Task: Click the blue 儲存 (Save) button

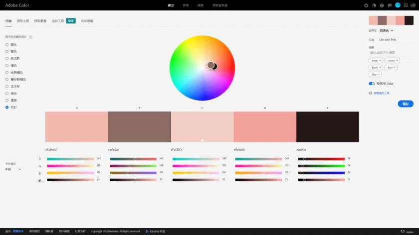Action: tap(405, 104)
